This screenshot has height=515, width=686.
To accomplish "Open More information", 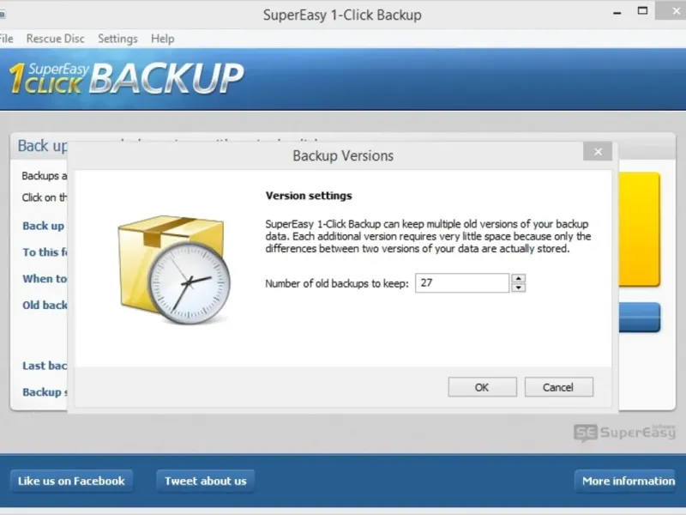I will click(x=628, y=481).
